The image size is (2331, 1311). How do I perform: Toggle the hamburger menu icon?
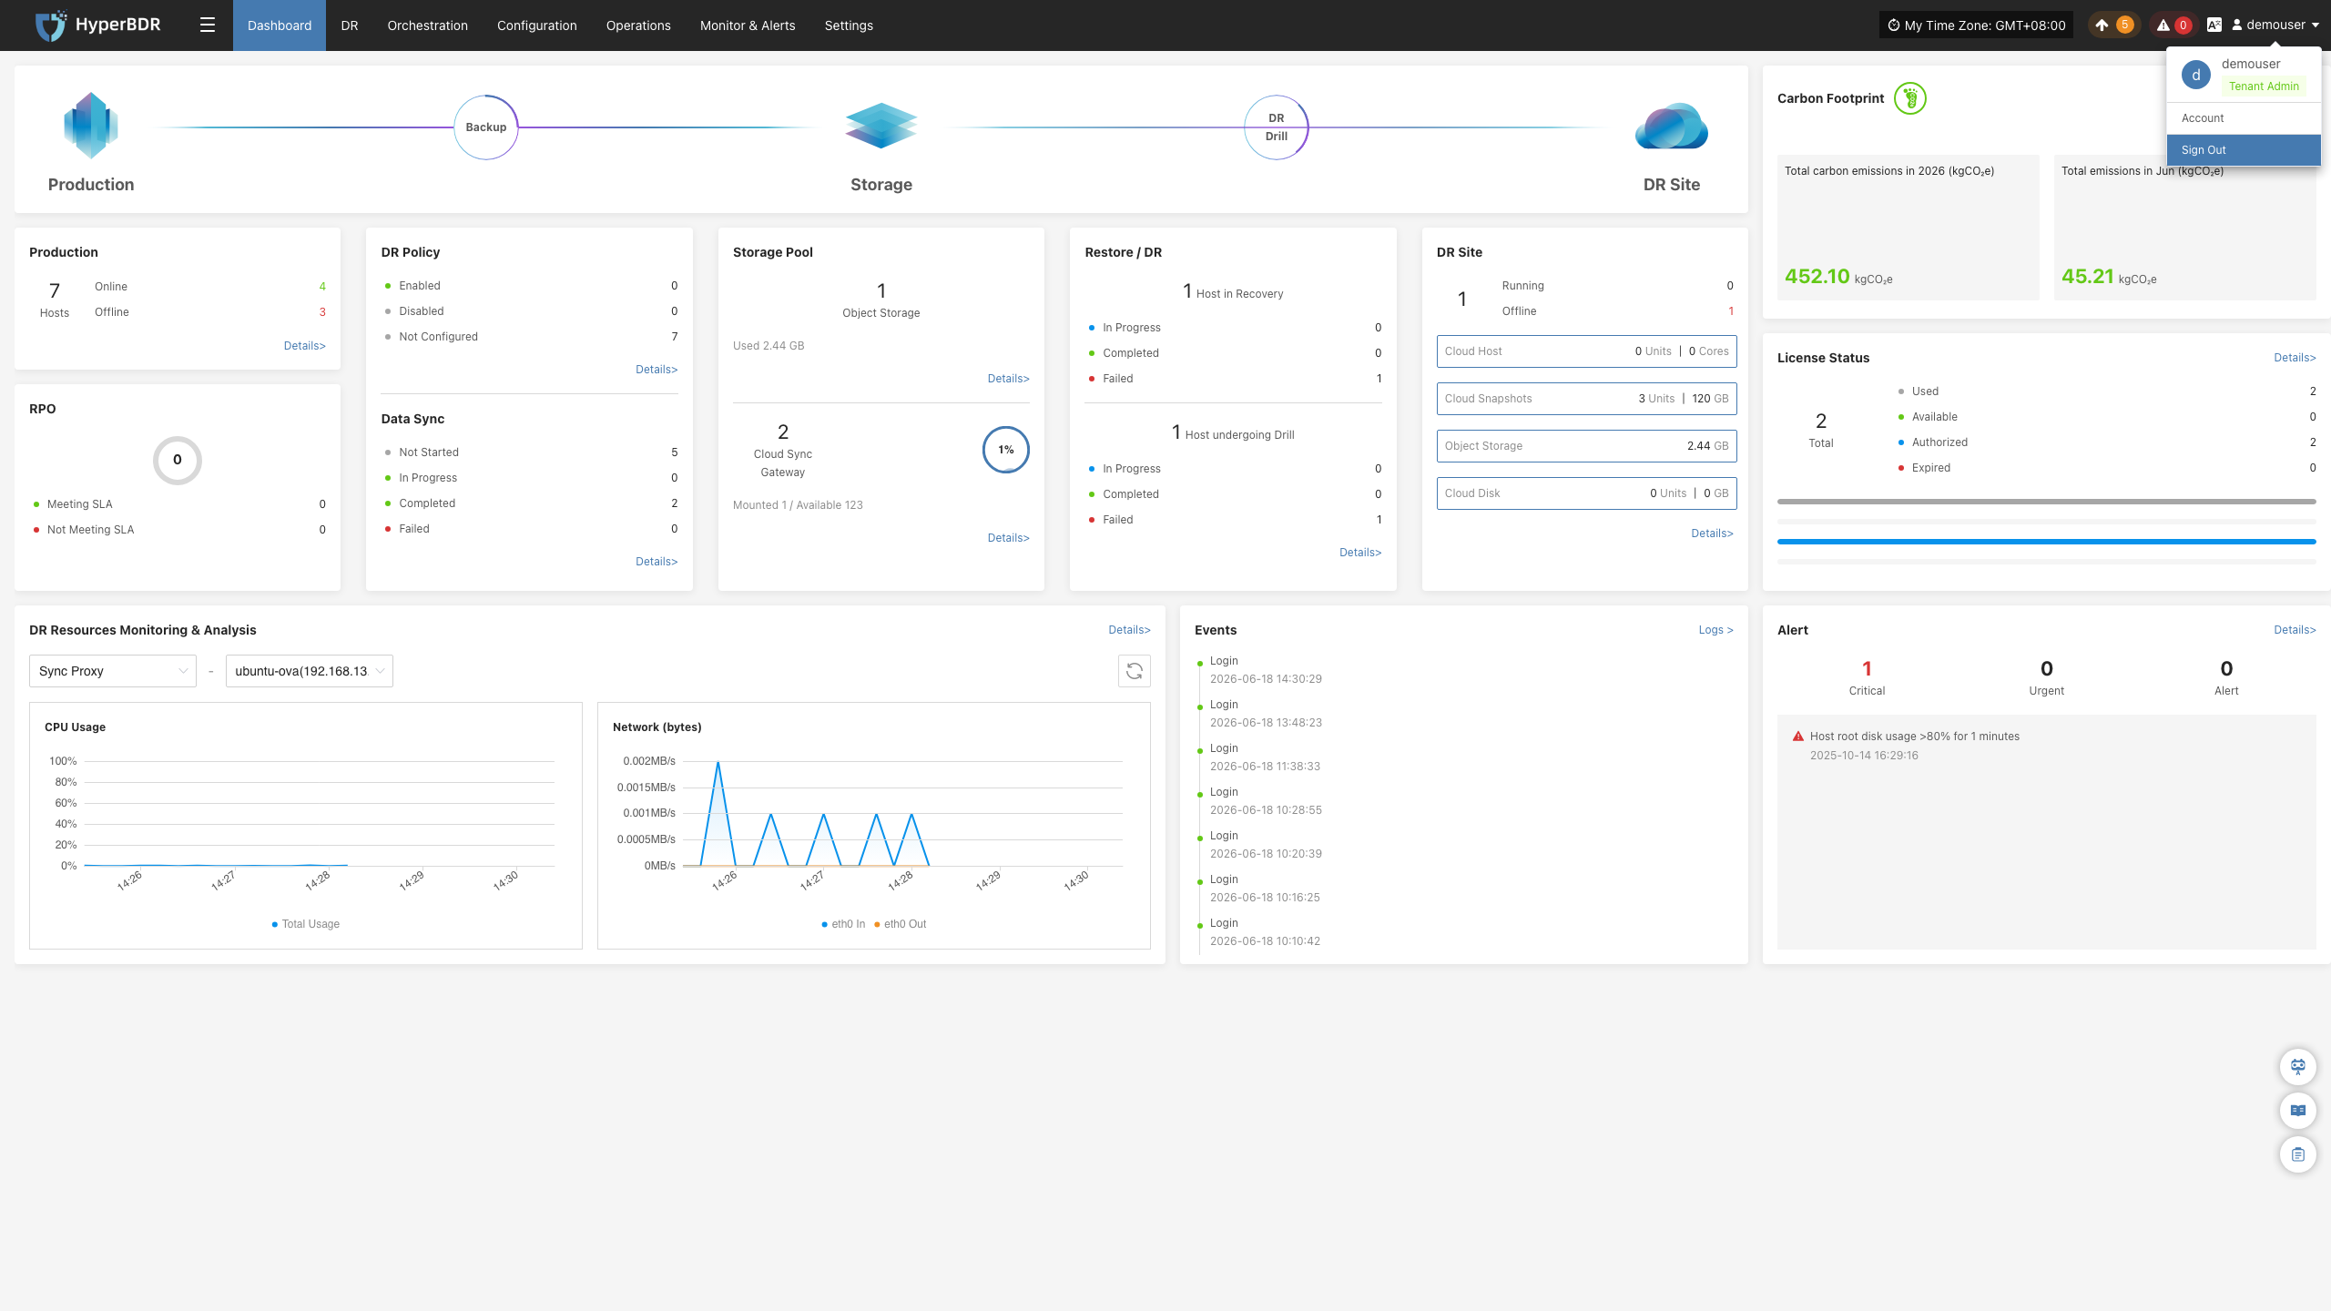(208, 25)
